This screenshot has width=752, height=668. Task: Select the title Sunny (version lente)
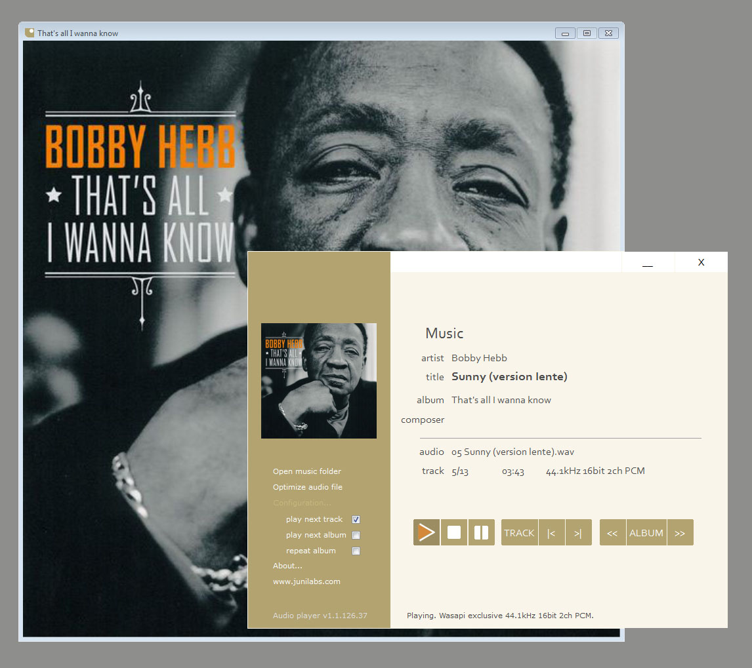pyautogui.click(x=509, y=377)
